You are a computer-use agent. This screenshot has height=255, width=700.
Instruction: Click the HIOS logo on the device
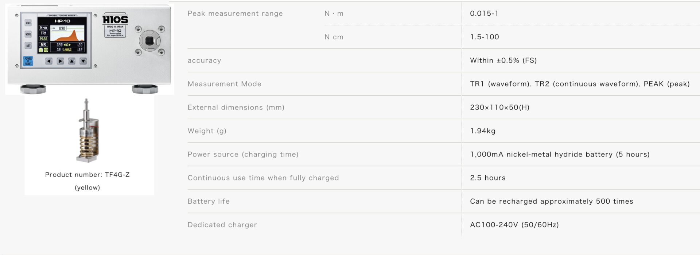[115, 19]
